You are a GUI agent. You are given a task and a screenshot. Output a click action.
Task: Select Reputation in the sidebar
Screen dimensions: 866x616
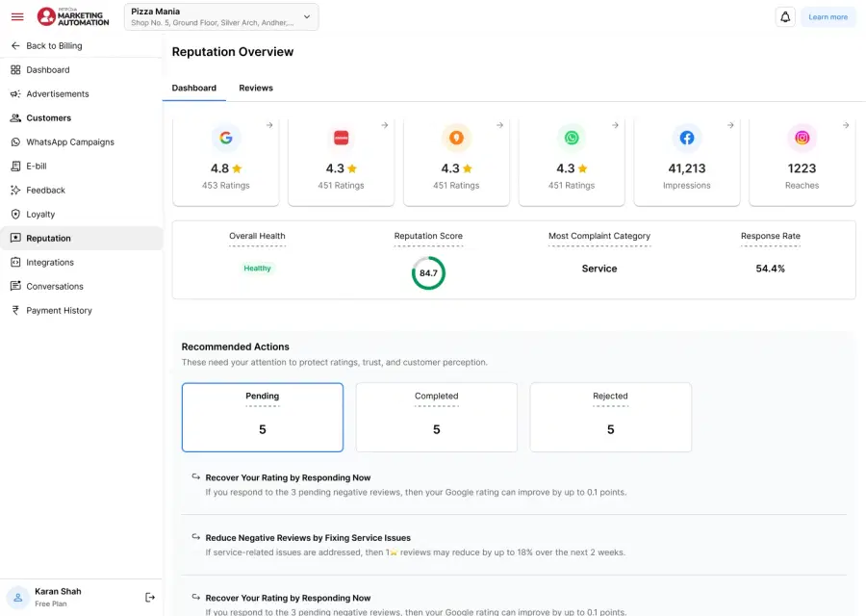click(x=81, y=238)
